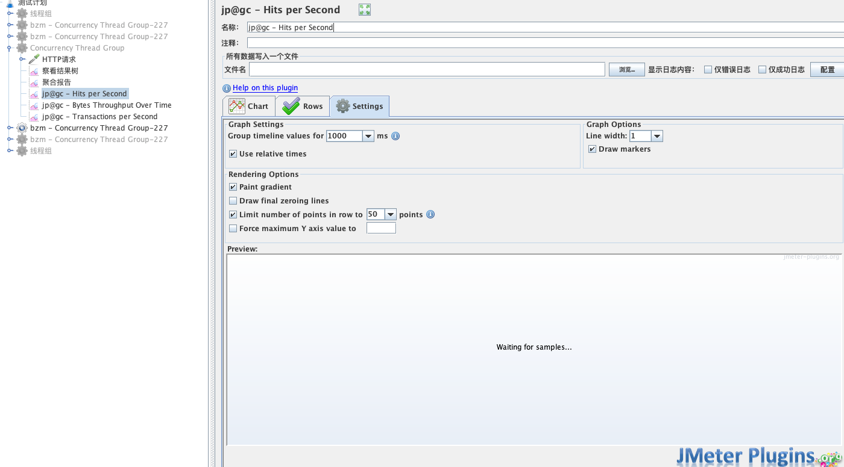Click the 文件名 filename input field
The width and height of the screenshot is (844, 467).
tap(427, 70)
